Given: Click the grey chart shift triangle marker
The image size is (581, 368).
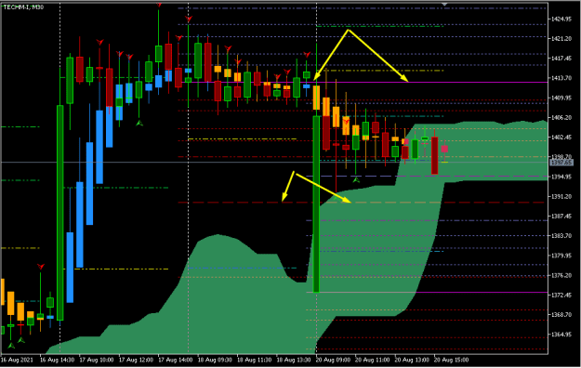Looking at the screenshot, I should 444,4.
